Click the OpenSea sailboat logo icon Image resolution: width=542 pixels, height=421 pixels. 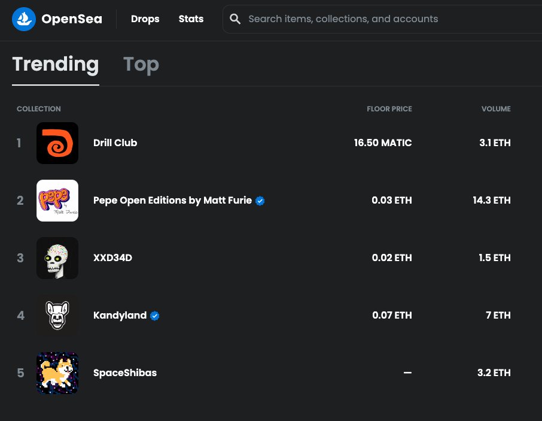24,19
